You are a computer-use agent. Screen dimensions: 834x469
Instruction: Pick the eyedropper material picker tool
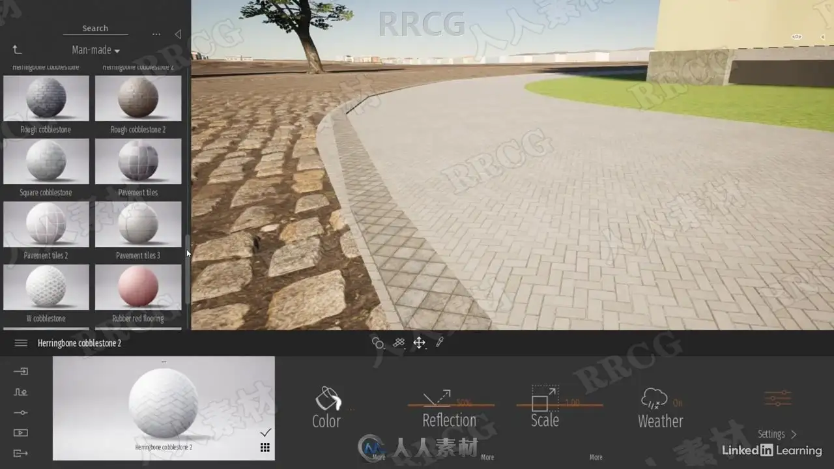pyautogui.click(x=439, y=343)
